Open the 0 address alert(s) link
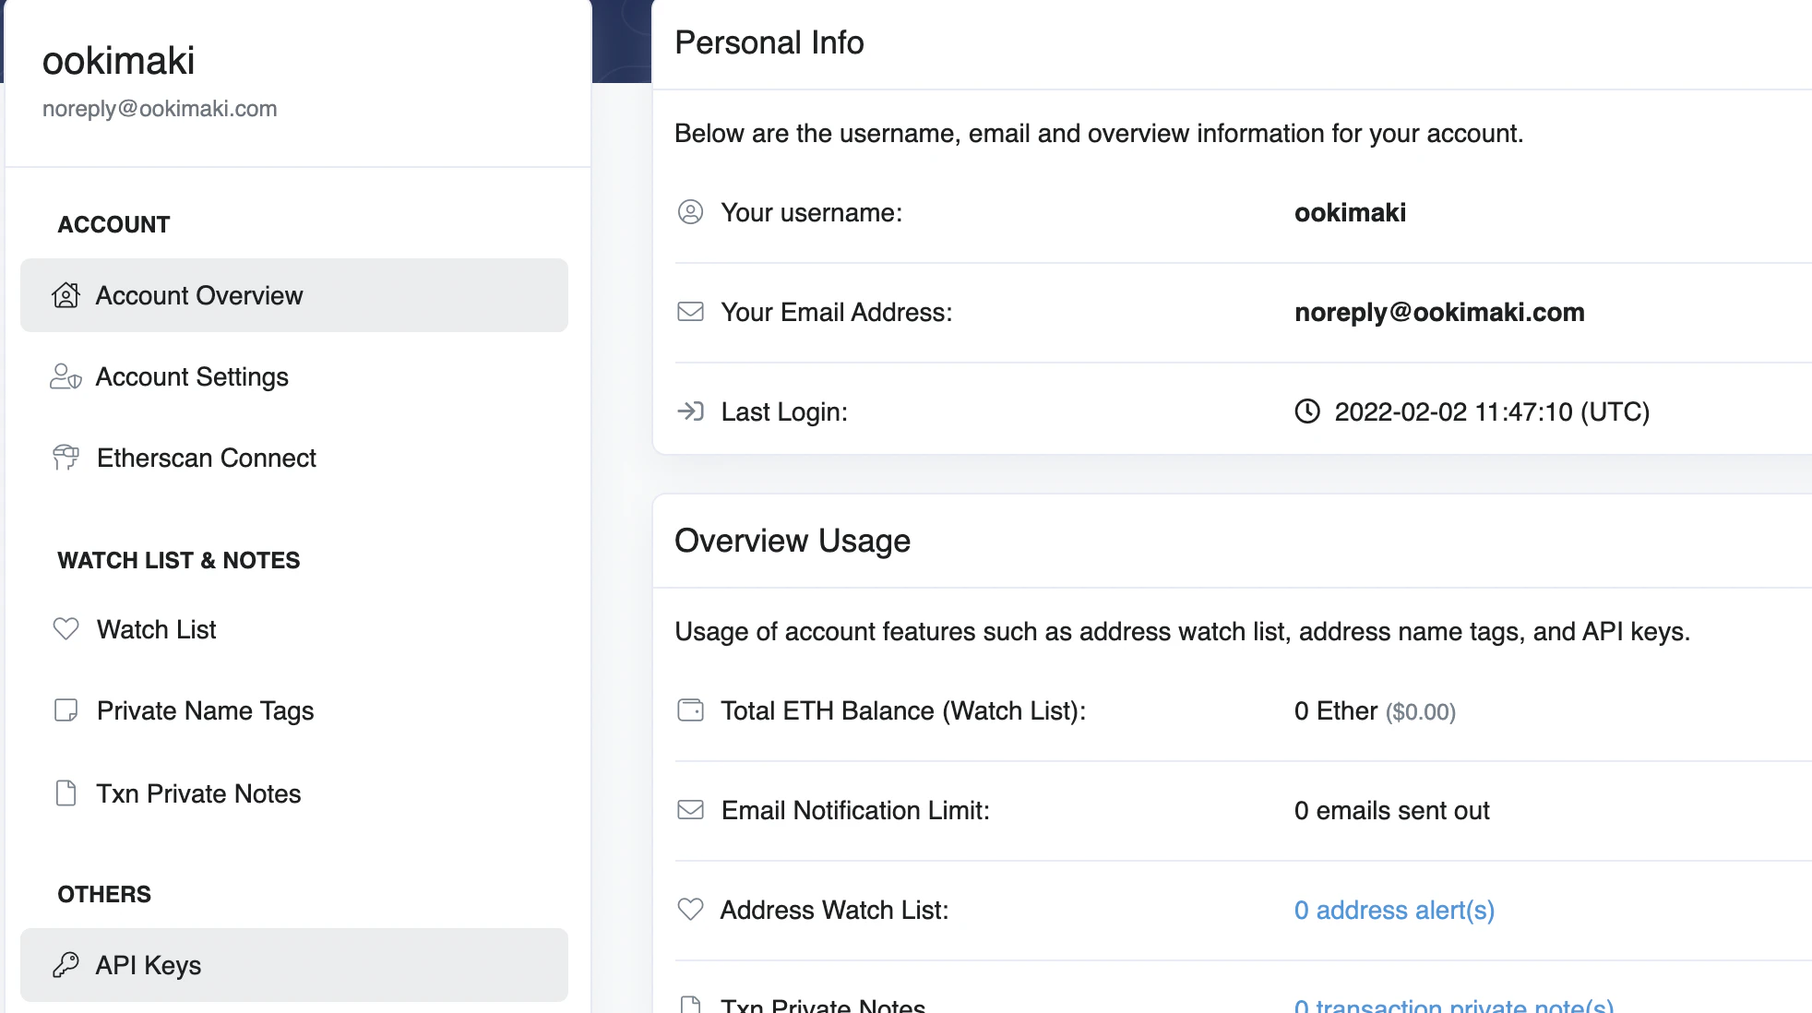 [1394, 910]
